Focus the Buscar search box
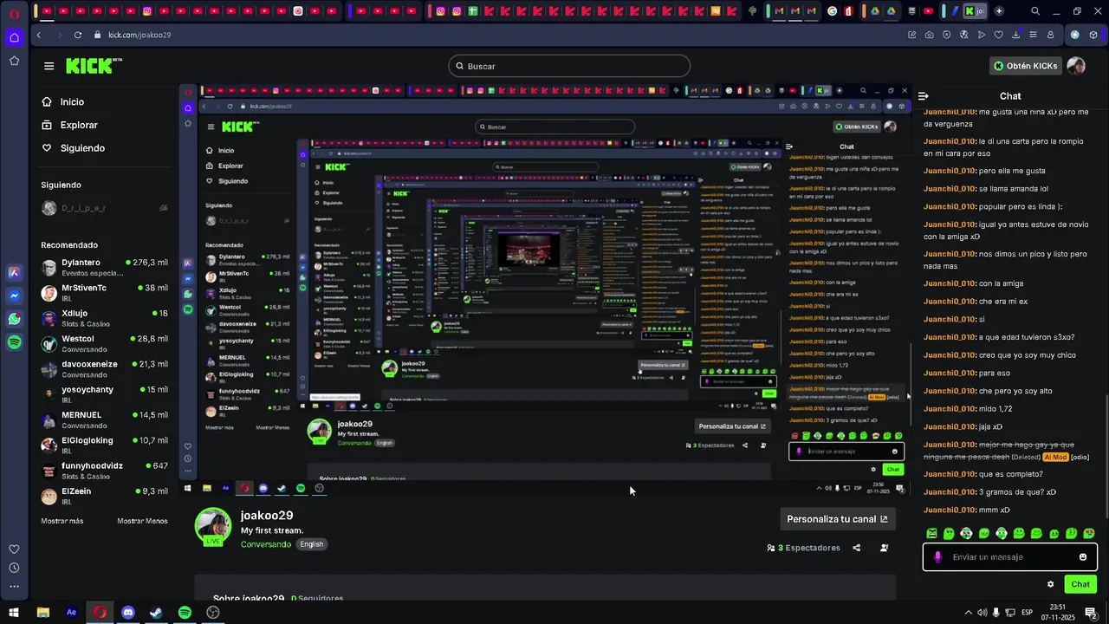Viewport: 1109px width, 624px height. 569,66
